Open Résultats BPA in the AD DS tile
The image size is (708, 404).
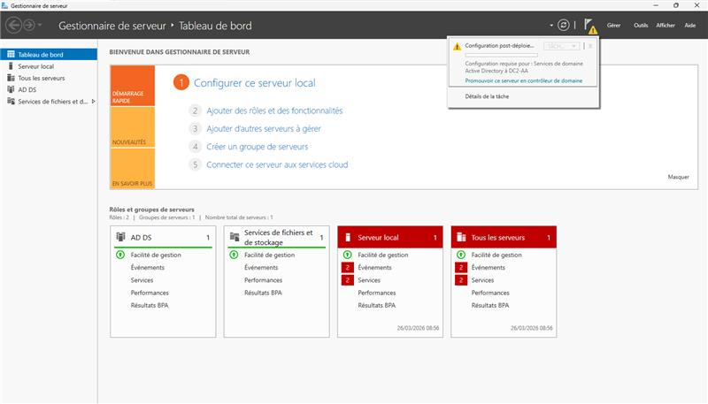pos(150,305)
